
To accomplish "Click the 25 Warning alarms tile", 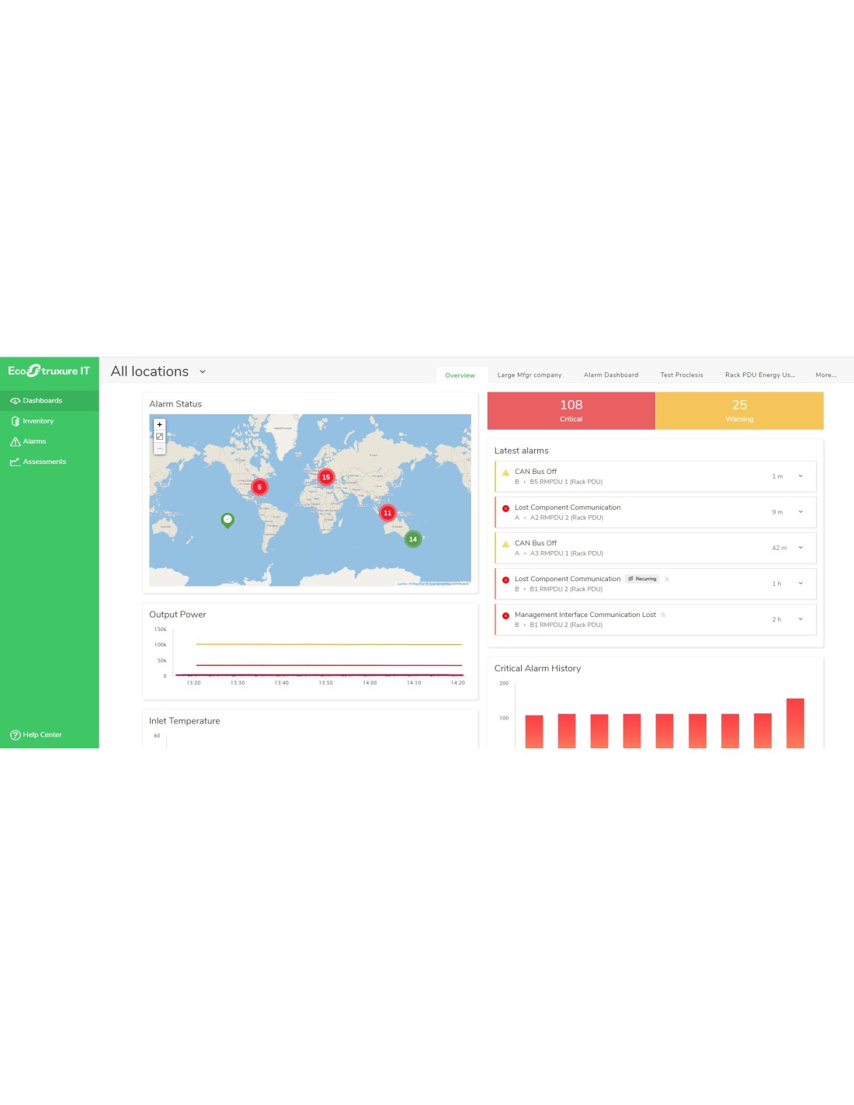I will click(x=739, y=410).
